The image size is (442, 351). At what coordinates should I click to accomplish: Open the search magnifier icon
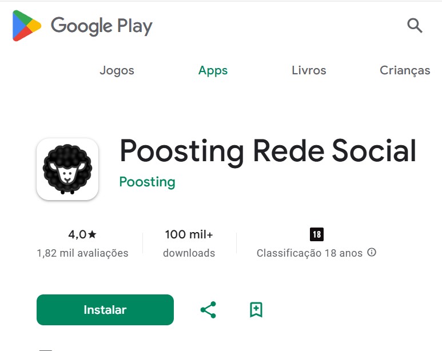coord(415,26)
